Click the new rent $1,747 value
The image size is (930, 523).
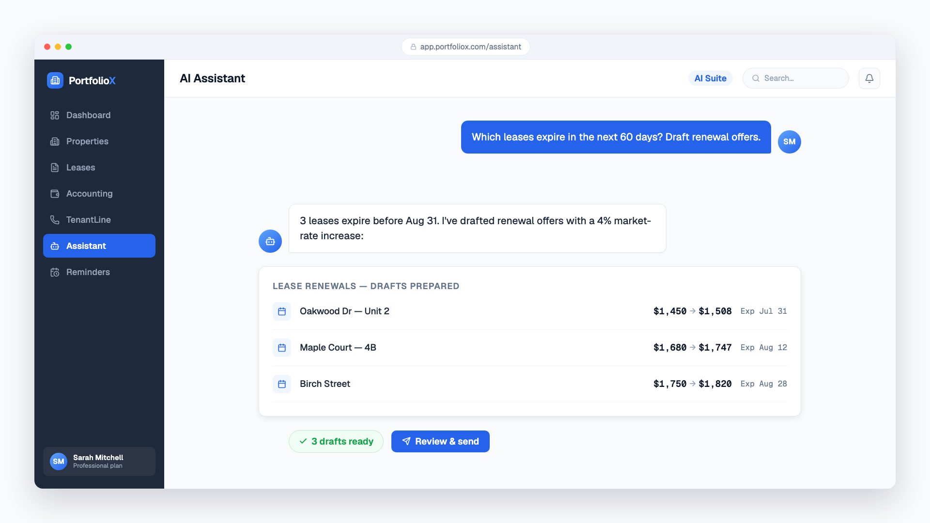click(x=715, y=348)
